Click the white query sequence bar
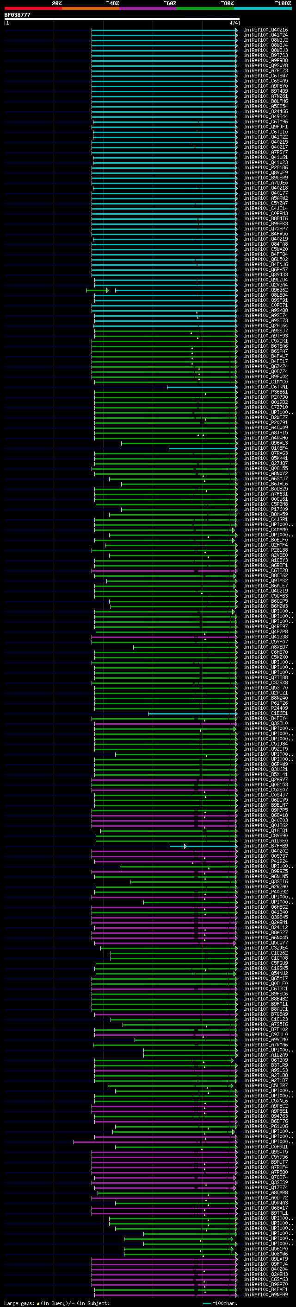The image size is (296, 1307). pos(122,19)
